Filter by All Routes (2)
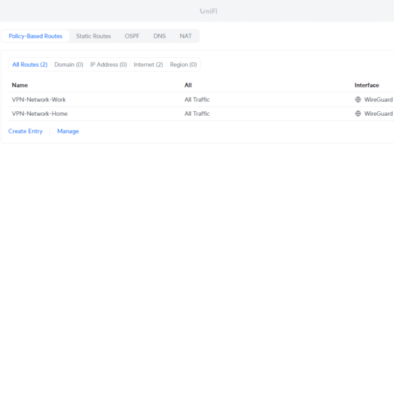Viewport: 394px width, 394px height. 30,65
